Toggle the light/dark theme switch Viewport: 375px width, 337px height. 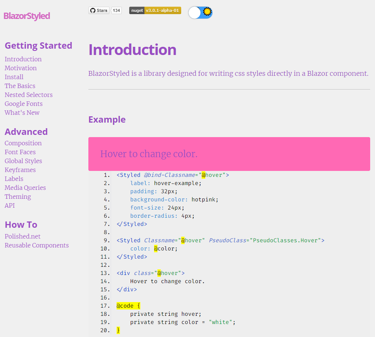200,12
